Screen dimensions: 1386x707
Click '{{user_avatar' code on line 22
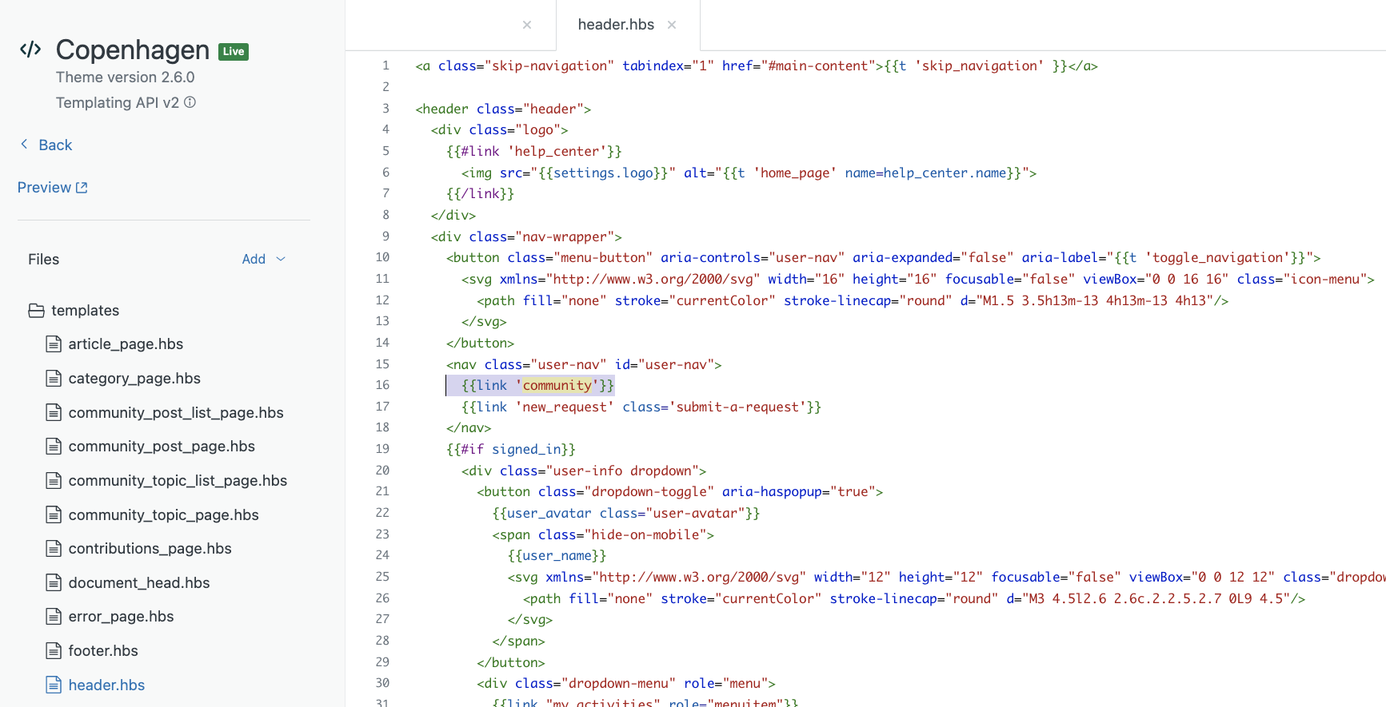coord(541,514)
